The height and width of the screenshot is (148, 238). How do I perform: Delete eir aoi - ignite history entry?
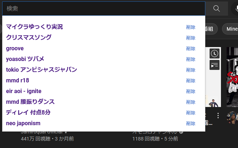click(191, 91)
